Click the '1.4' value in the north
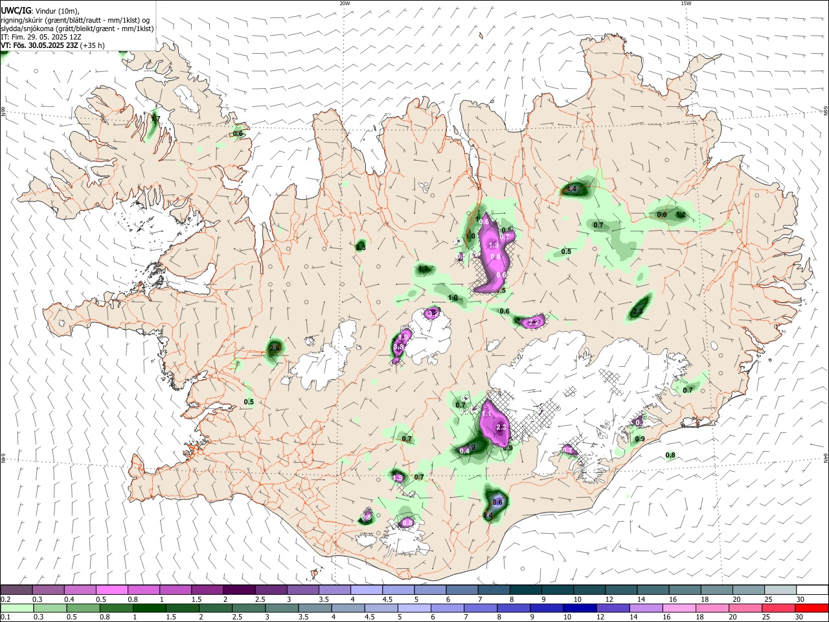The height and width of the screenshot is (622, 829). point(571,189)
